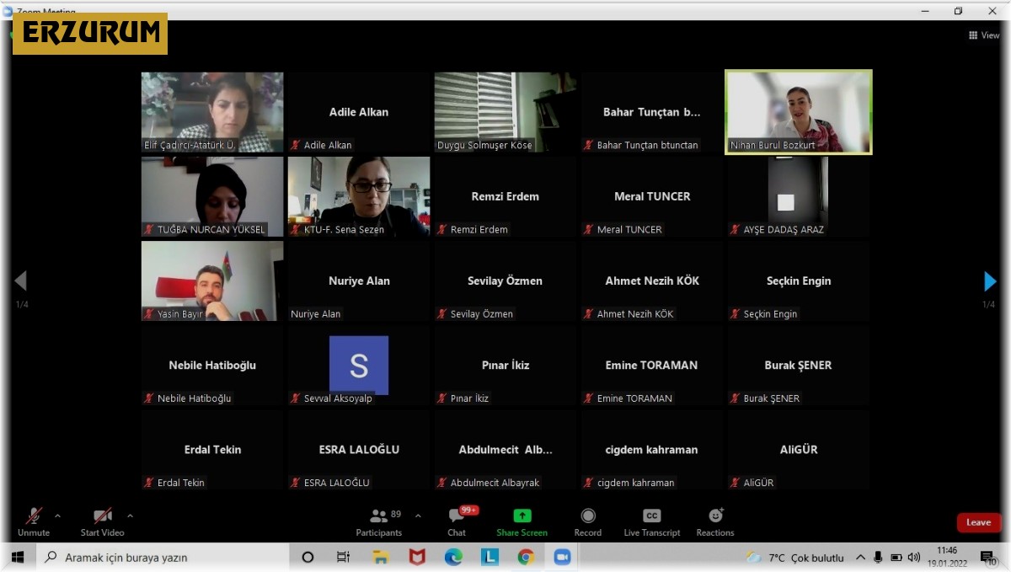1011x572 pixels.
Task: Start Share Screen
Action: tap(522, 521)
